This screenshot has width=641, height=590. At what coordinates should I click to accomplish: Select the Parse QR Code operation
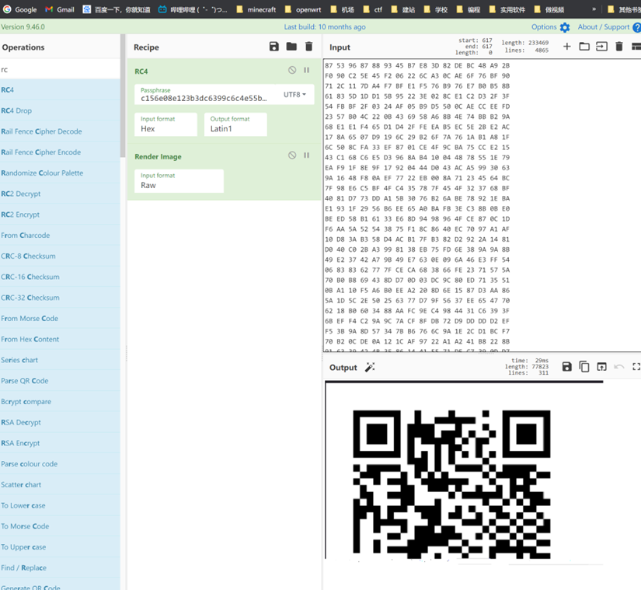tap(60, 381)
